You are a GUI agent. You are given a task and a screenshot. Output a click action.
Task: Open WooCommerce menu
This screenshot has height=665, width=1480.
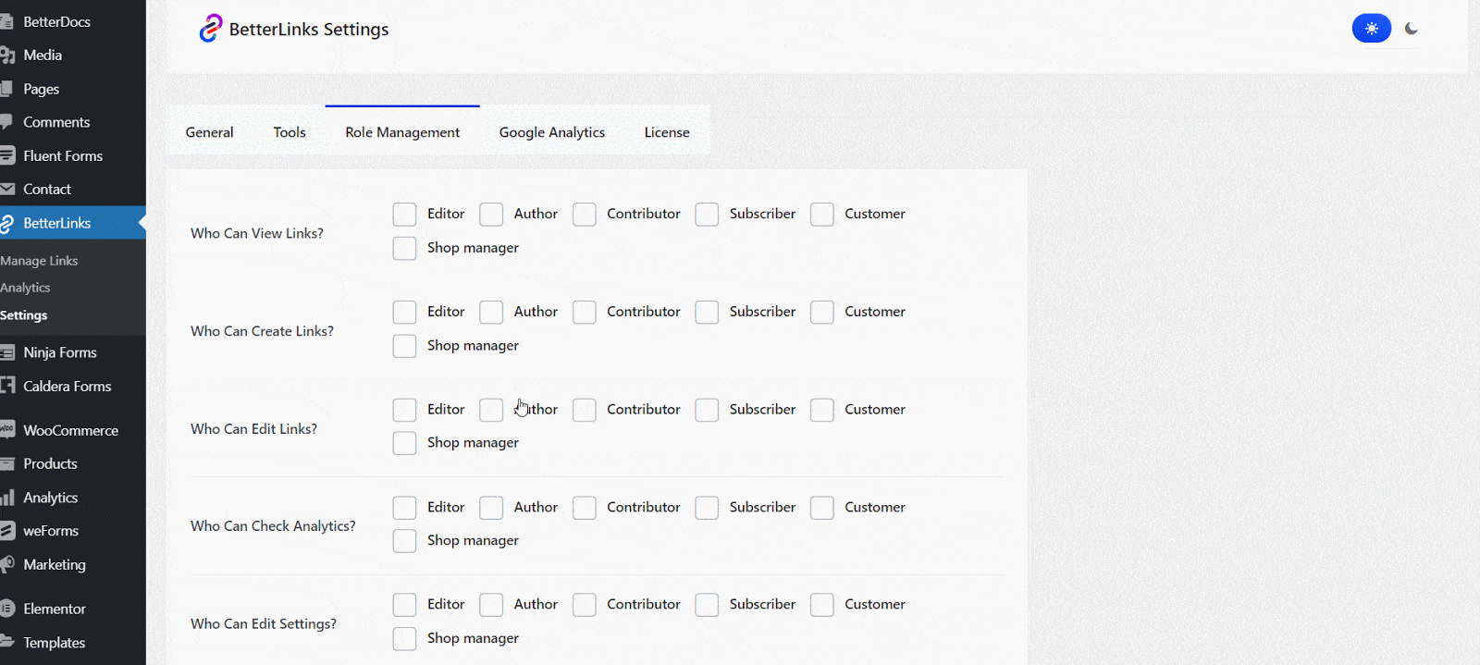tap(71, 430)
